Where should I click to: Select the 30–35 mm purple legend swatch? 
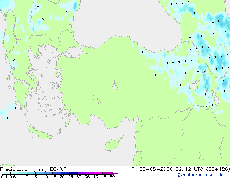coord(82,173)
